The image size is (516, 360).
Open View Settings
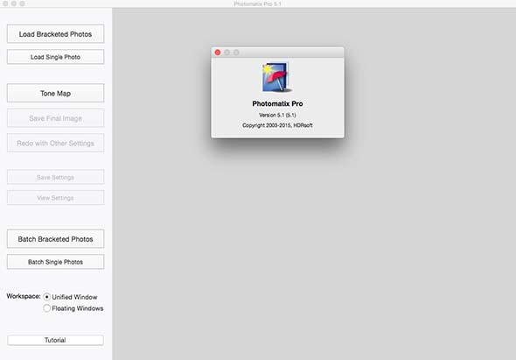(55, 197)
